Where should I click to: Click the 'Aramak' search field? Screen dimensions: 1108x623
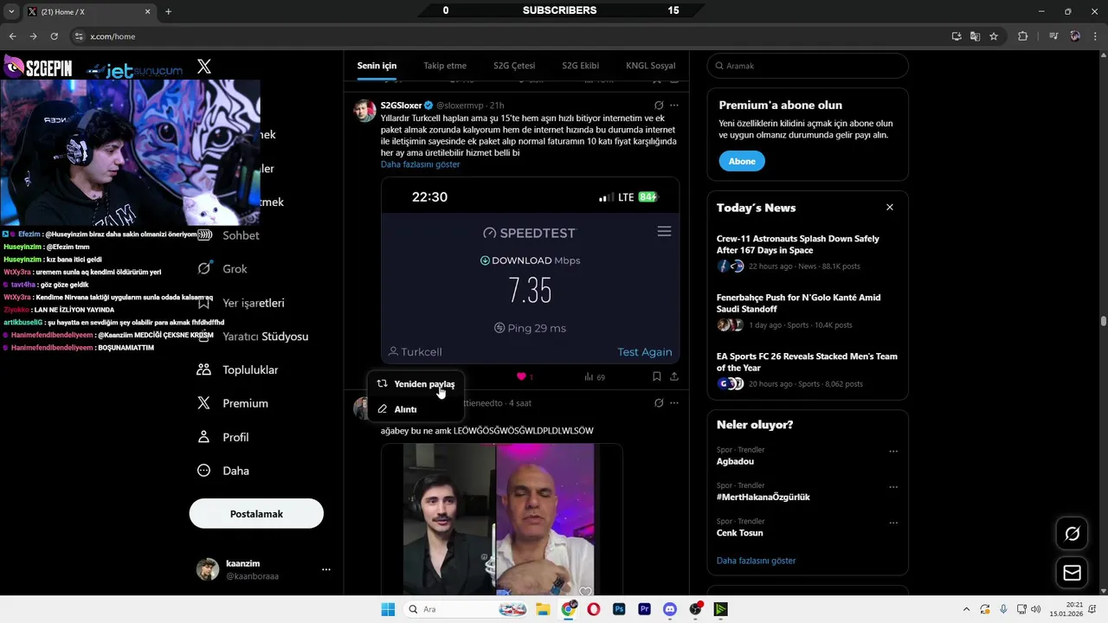coord(808,66)
